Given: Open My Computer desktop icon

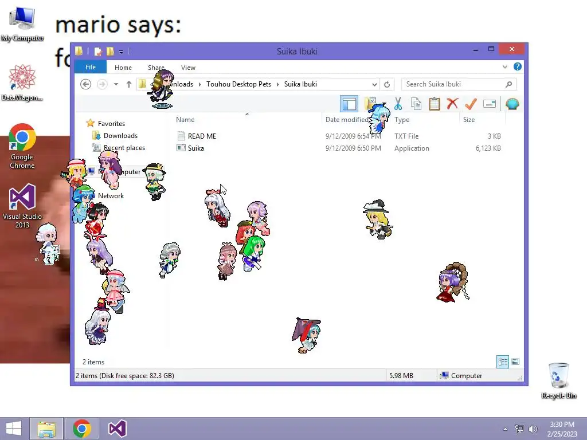Looking at the screenshot, I should pyautogui.click(x=22, y=24).
